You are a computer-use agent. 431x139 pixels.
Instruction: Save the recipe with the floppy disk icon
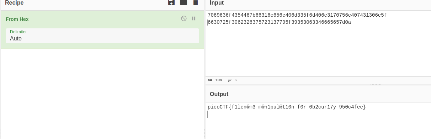pyautogui.click(x=171, y=2)
